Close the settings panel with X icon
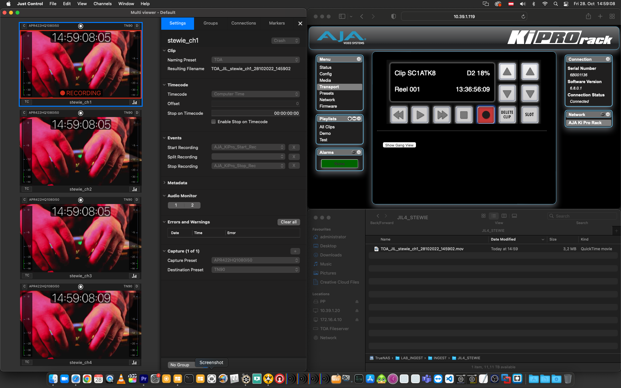 pyautogui.click(x=300, y=23)
